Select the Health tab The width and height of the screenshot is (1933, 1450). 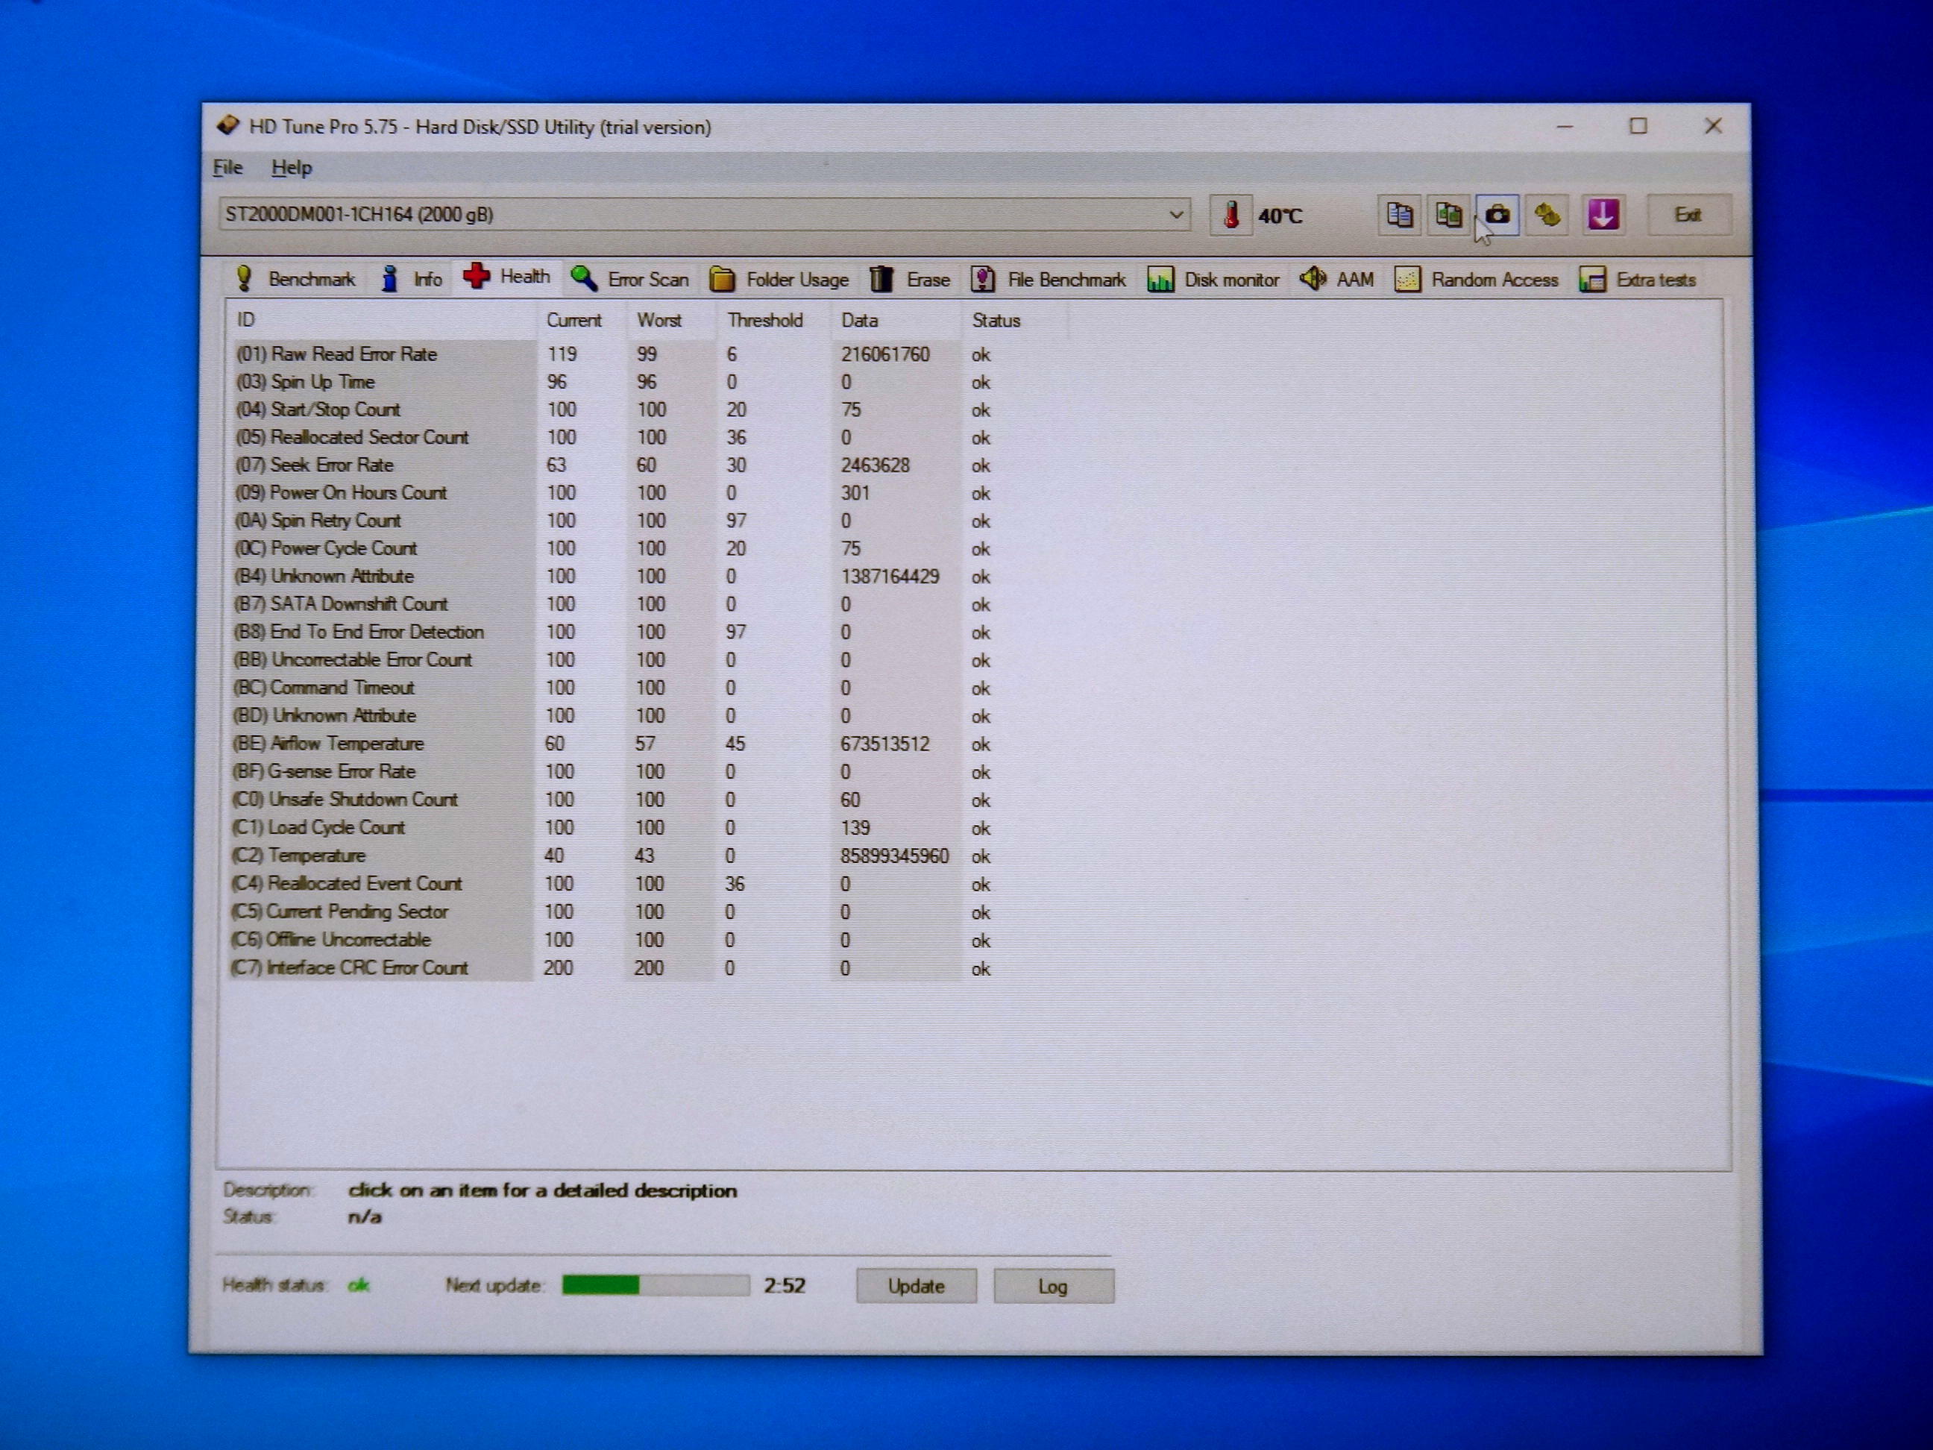[507, 277]
